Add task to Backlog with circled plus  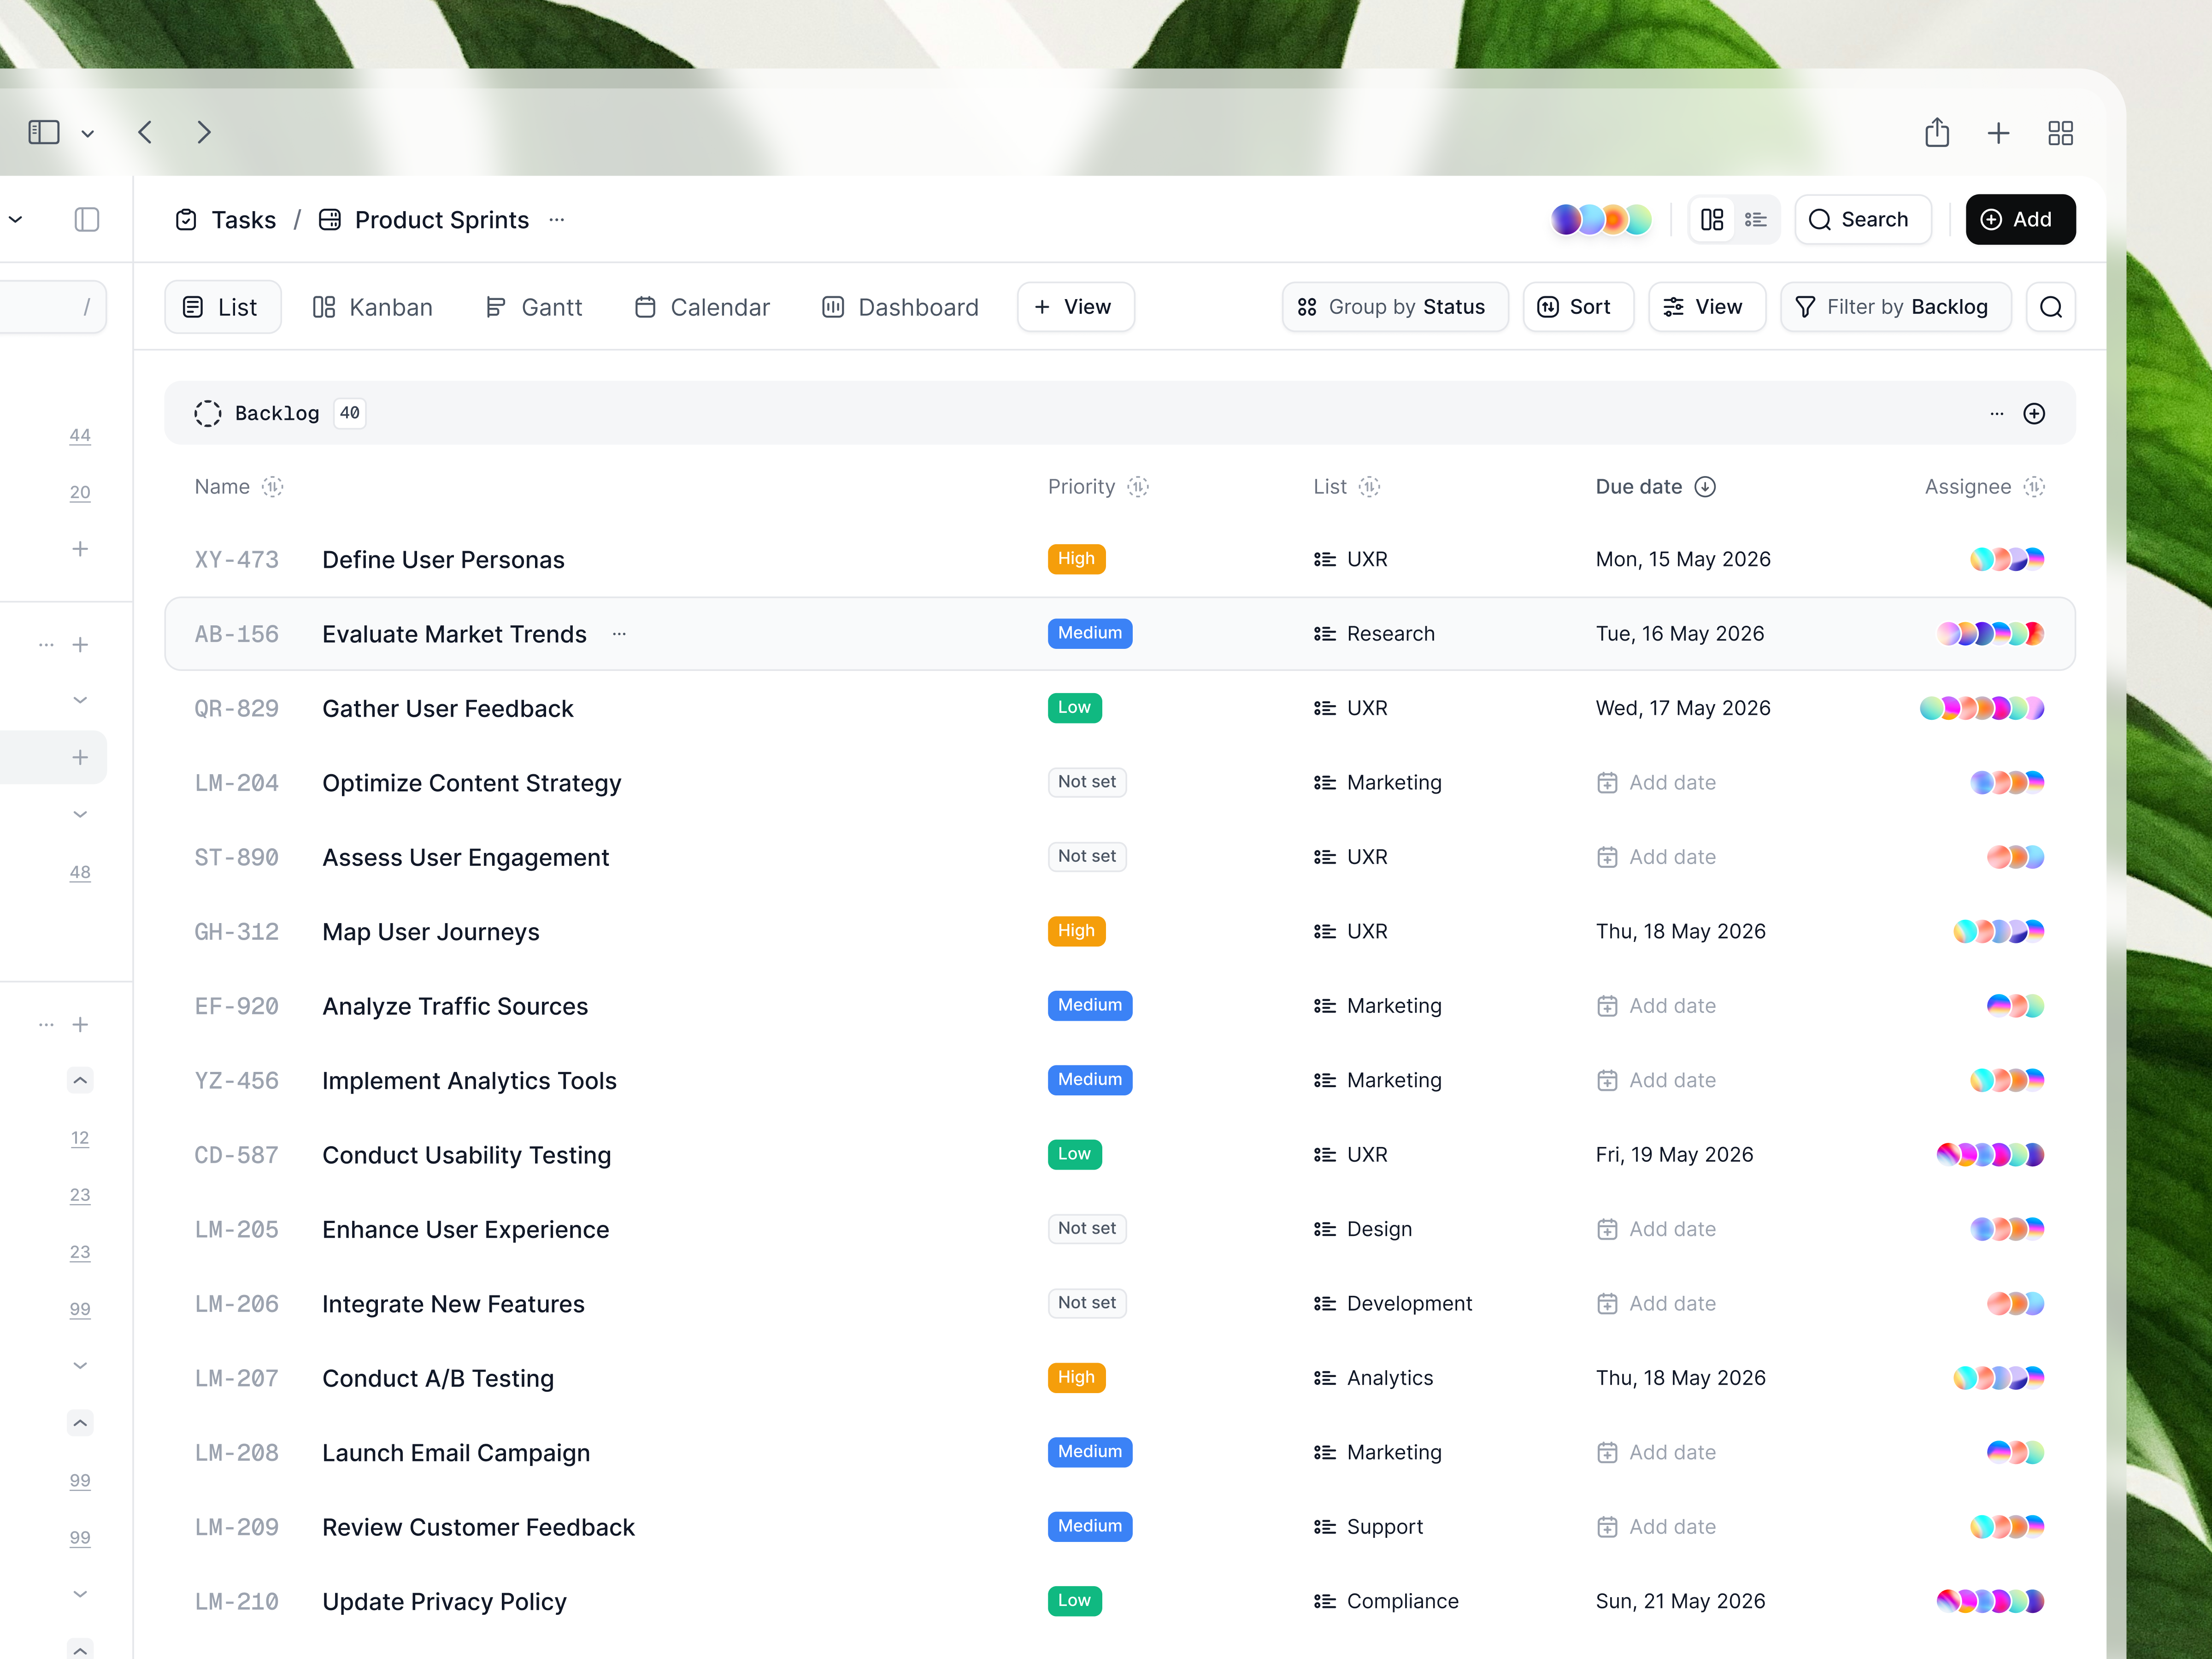(x=2034, y=413)
